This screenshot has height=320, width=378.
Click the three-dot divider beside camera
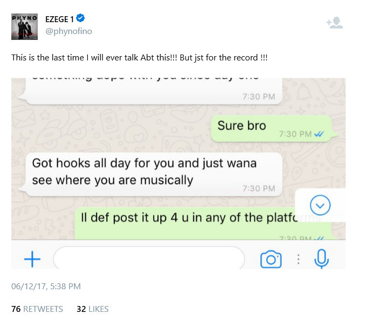pos(298,260)
